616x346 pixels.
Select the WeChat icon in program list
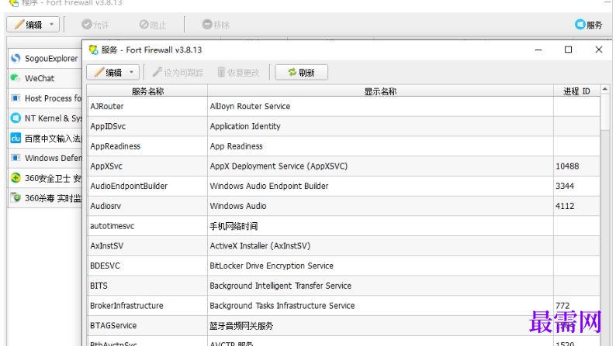tap(16, 78)
